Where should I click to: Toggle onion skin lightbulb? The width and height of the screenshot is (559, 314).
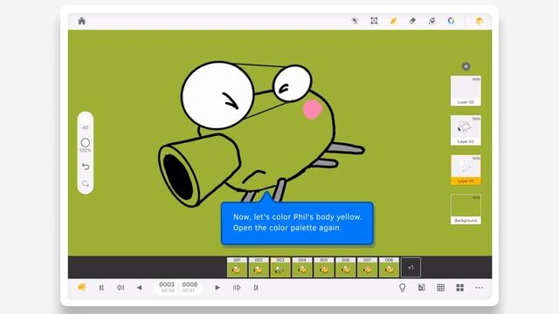(402, 288)
